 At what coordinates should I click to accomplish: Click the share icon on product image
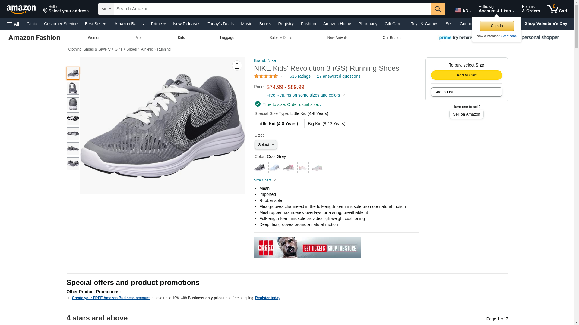click(x=237, y=66)
